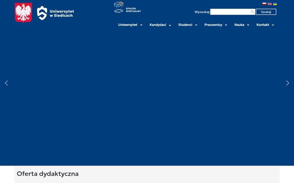Viewport: 294px width, 183px height.
Task: Click the Wyszukaj search input field
Action: 232,12
